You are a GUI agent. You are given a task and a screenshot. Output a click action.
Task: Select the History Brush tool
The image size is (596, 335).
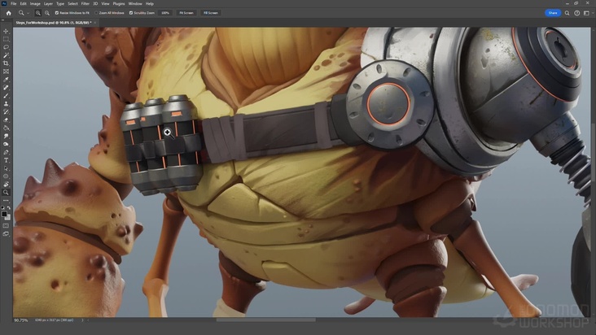pos(6,112)
